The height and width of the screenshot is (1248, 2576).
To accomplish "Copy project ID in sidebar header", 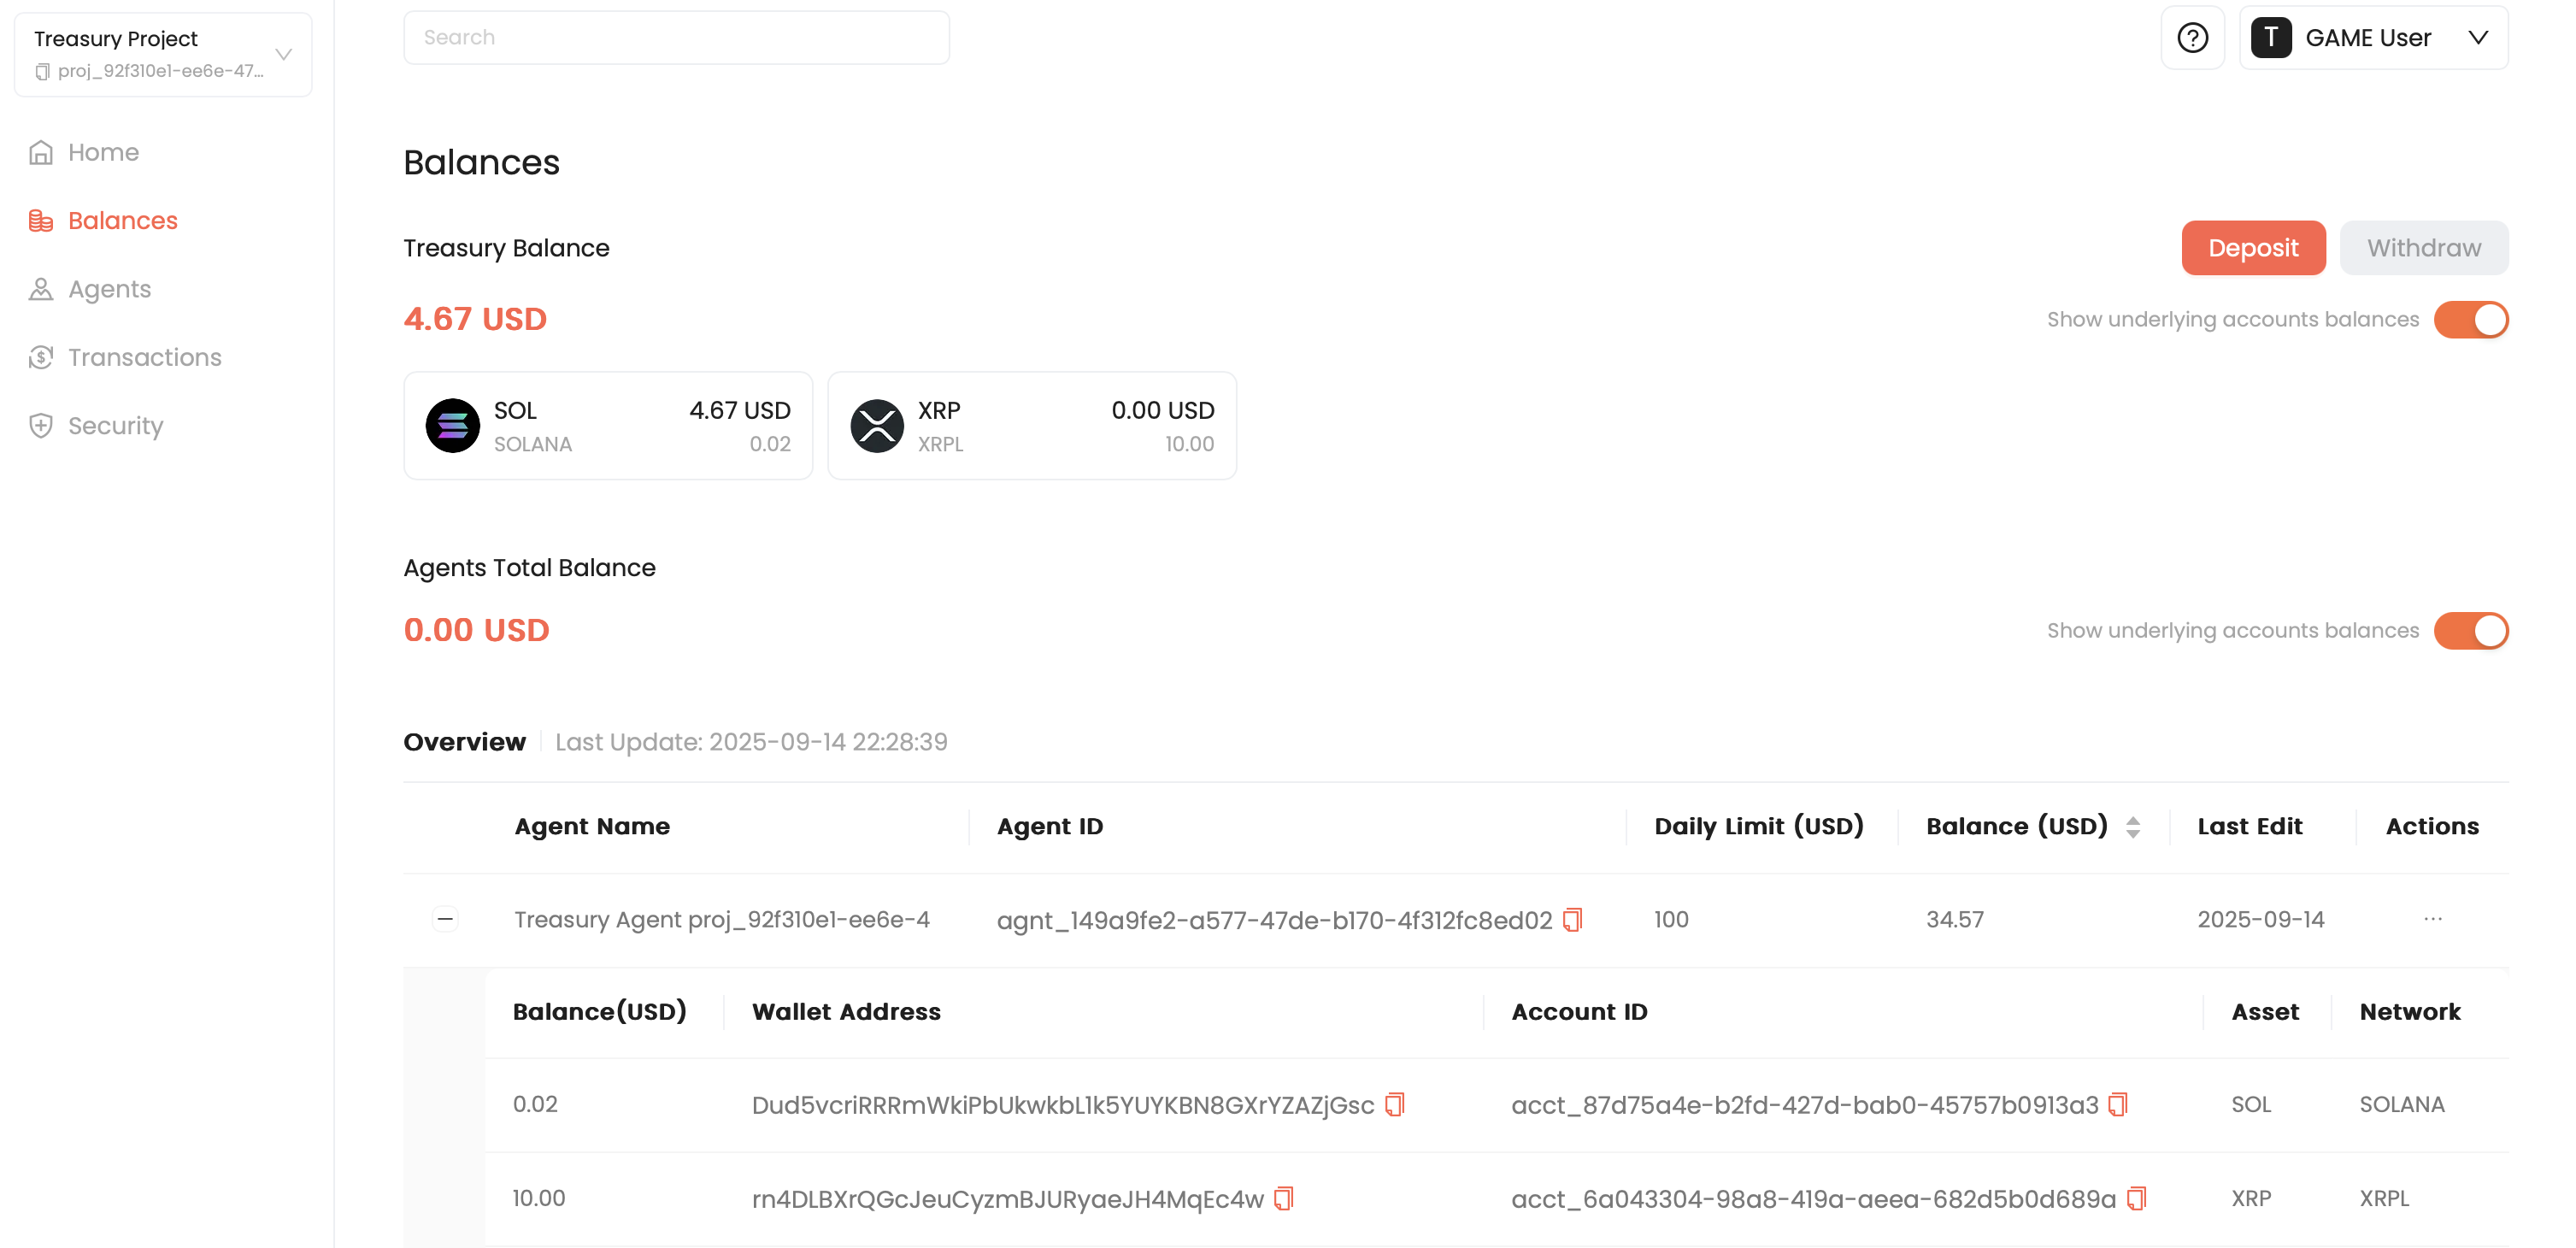I will [x=42, y=71].
